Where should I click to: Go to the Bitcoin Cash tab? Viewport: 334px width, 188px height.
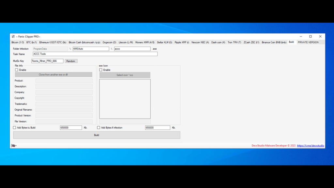(84, 42)
